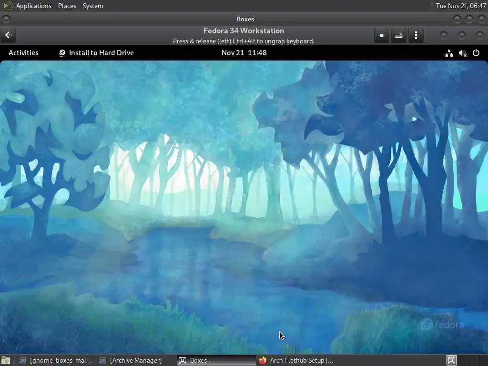Click the muted volume icon in Fedora panel

point(462,53)
